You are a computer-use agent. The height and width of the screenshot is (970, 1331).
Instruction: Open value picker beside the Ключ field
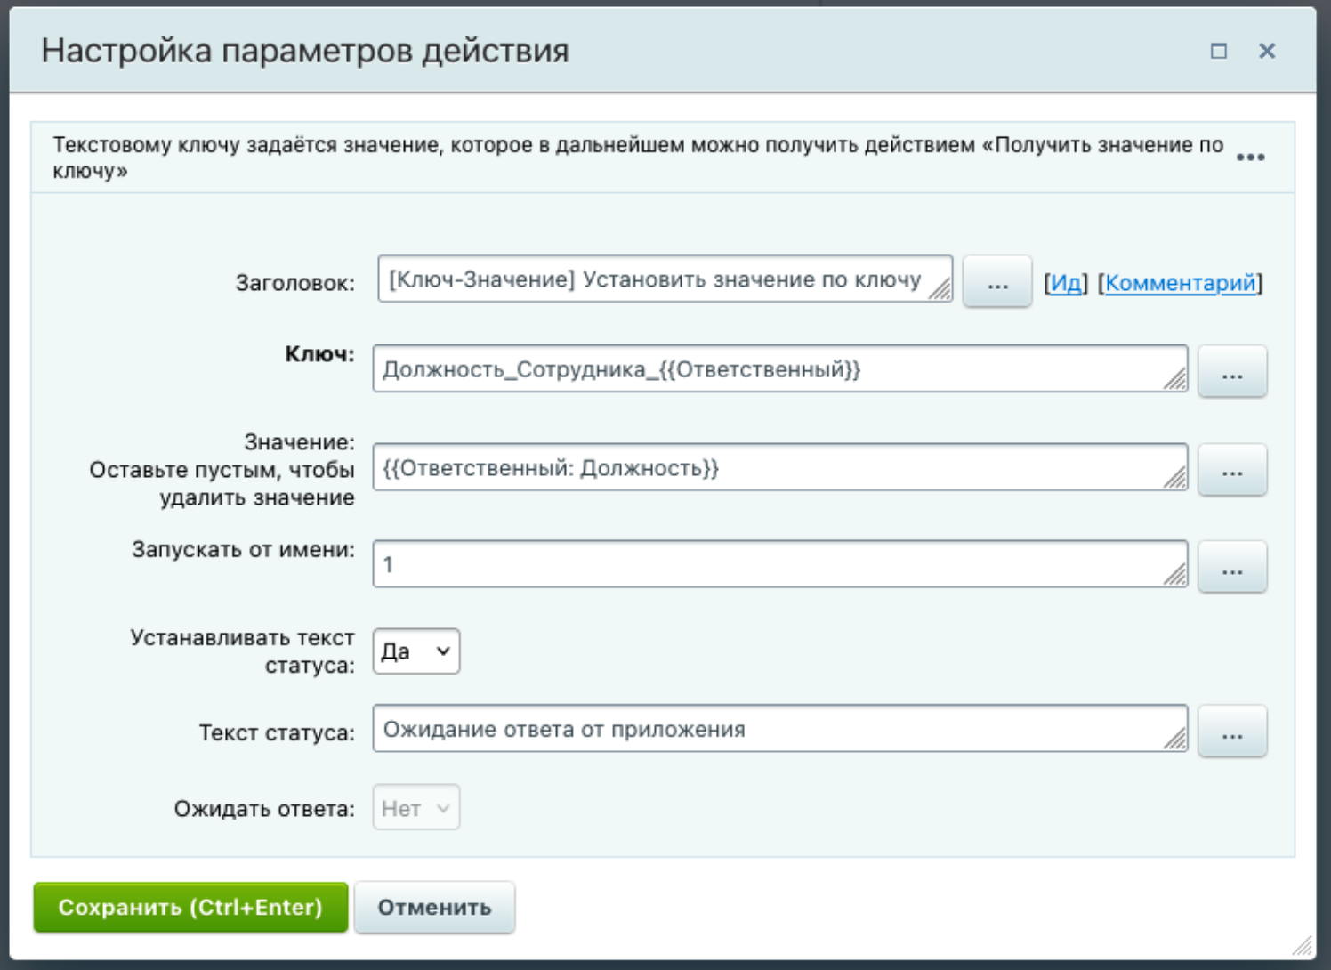tap(1231, 372)
